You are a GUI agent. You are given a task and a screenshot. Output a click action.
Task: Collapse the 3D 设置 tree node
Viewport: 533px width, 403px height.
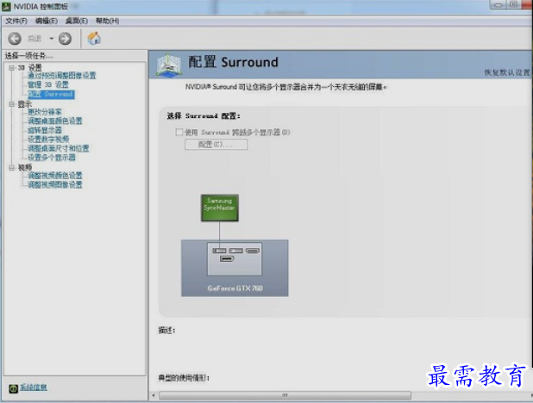point(11,67)
